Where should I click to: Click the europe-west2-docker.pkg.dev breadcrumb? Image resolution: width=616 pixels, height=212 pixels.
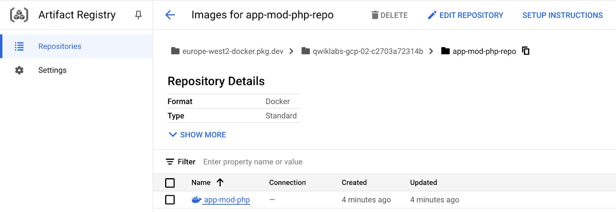[233, 51]
